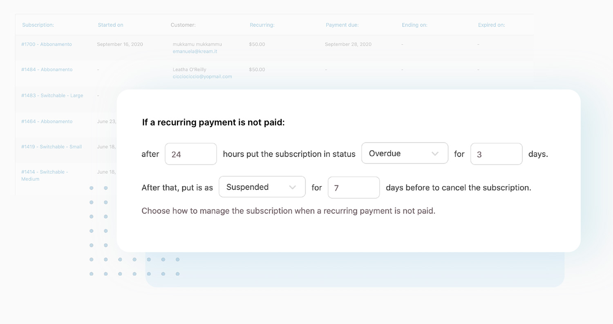Click the days input showing 3
613x324 pixels.
coord(496,154)
